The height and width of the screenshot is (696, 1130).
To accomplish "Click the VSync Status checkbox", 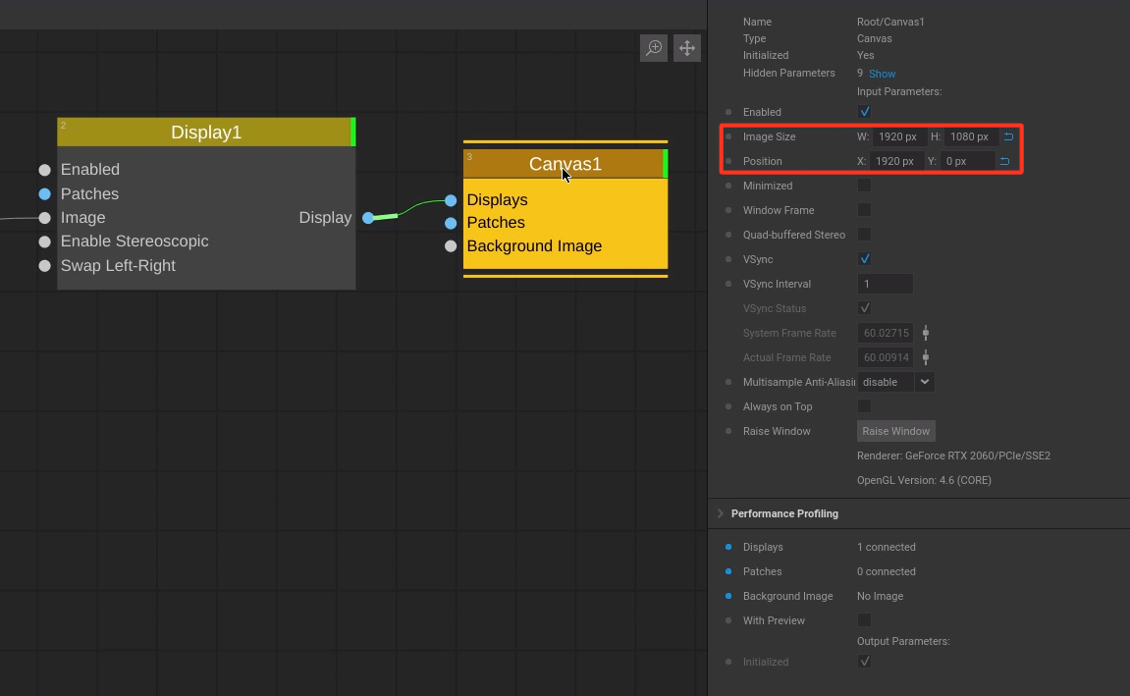I will click(x=864, y=307).
